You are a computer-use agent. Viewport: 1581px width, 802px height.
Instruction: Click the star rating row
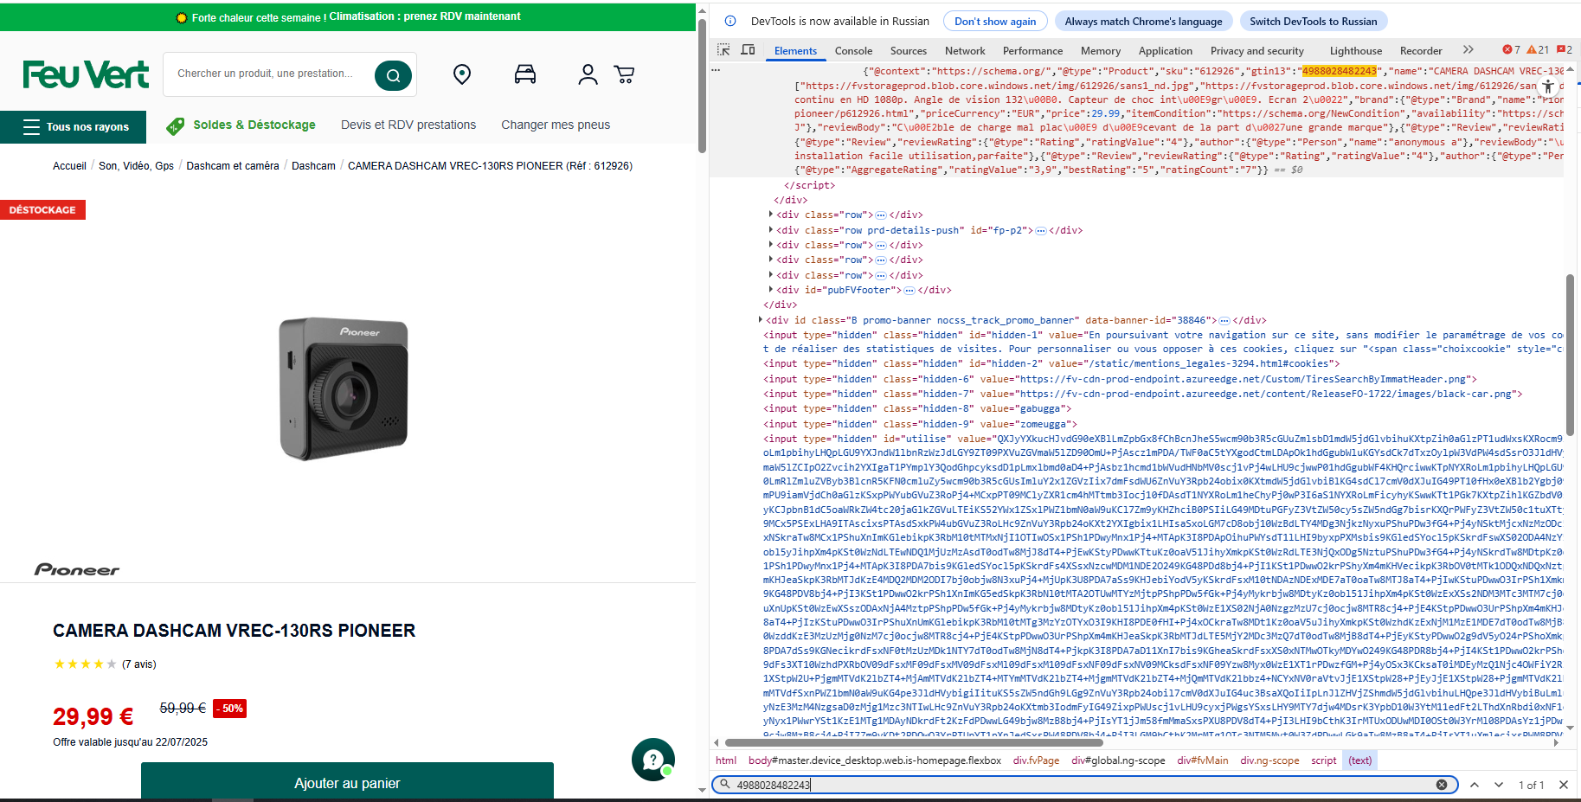(85, 664)
